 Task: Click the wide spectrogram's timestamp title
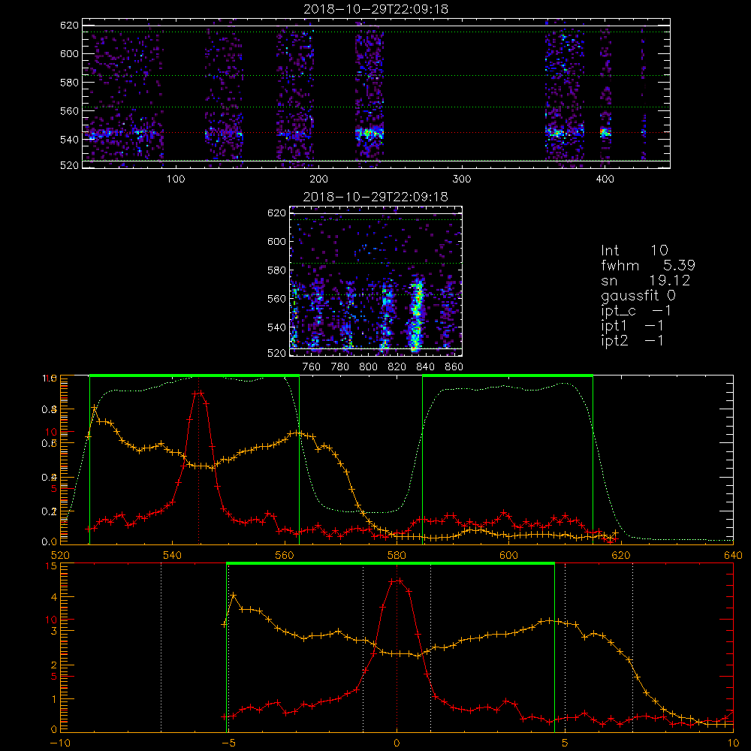pyautogui.click(x=375, y=9)
